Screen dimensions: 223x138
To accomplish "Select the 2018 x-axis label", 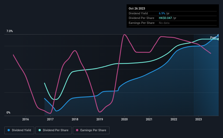I will point(75,119).
